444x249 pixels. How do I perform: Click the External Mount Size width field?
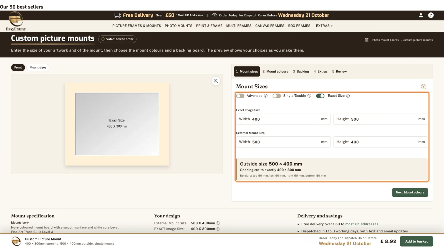point(283,142)
